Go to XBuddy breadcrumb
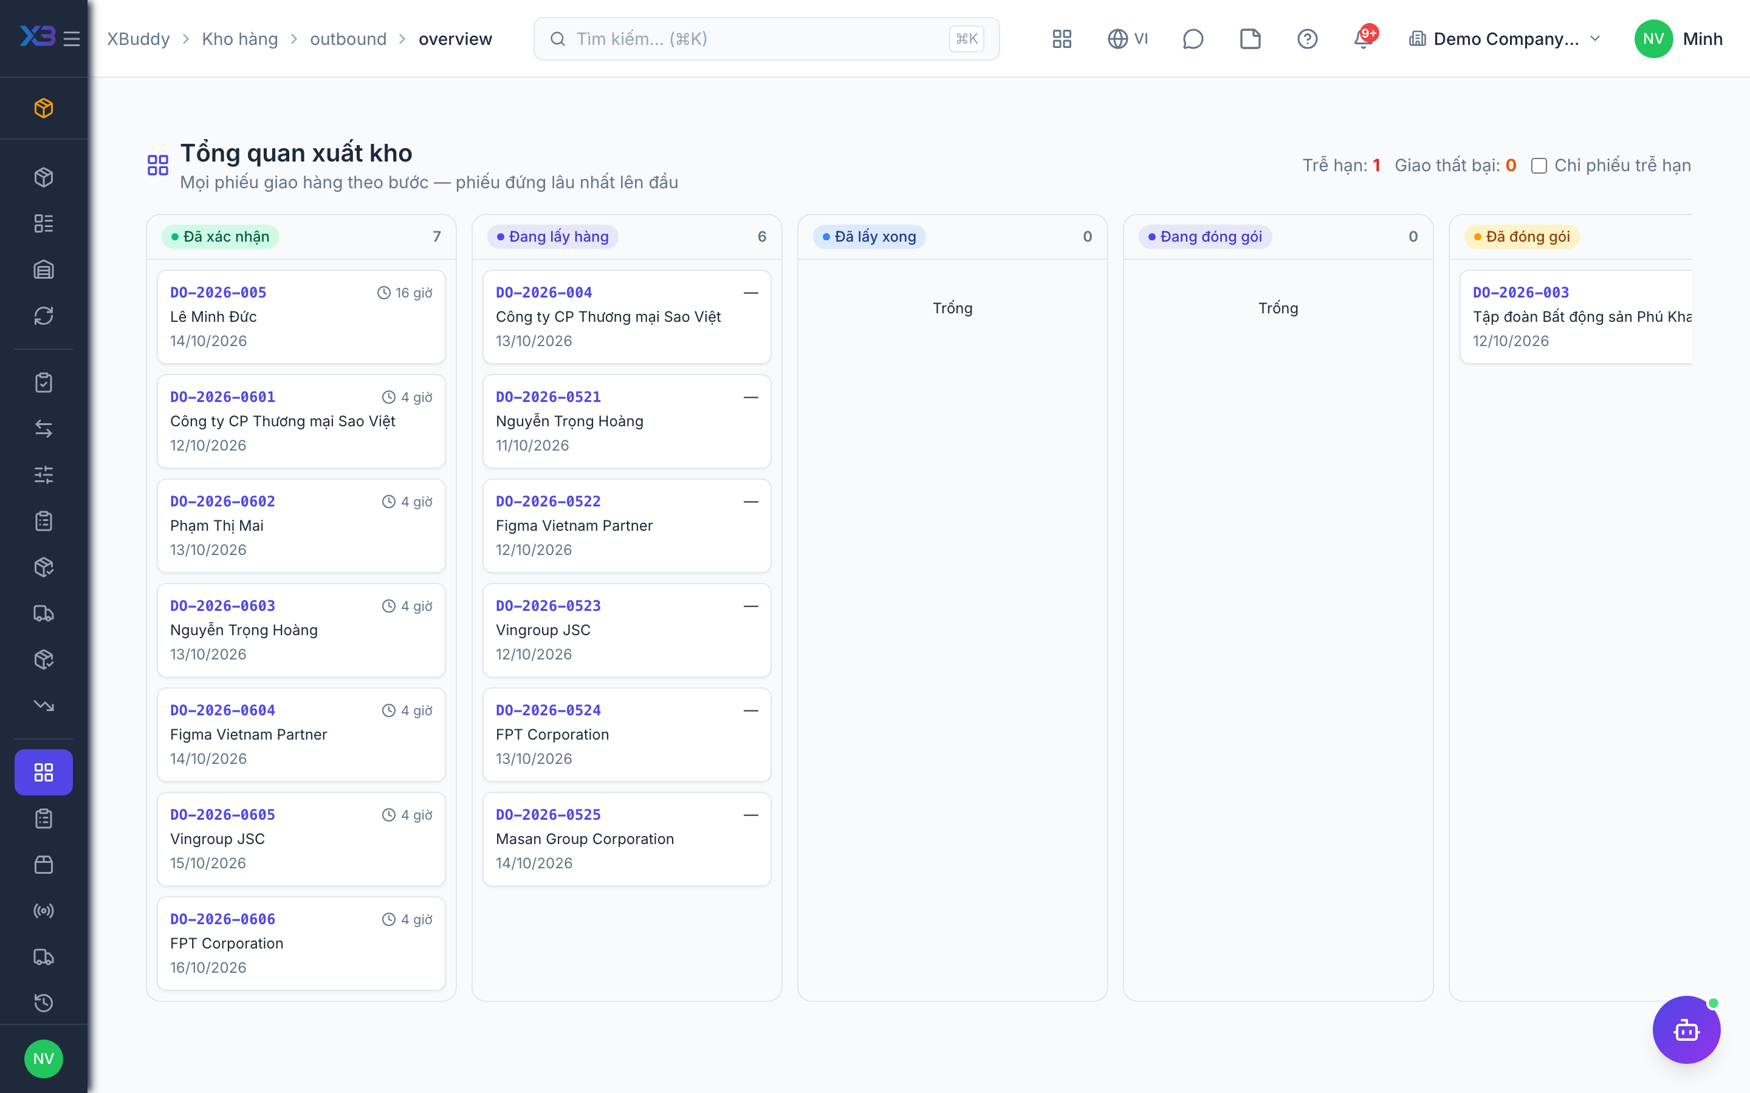Screen dimensions: 1750x1093 click(x=138, y=39)
